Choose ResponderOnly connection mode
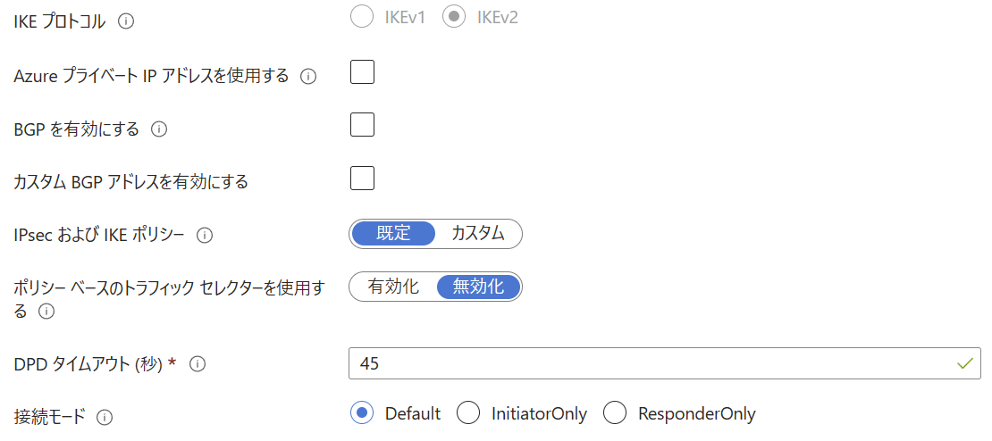The height and width of the screenshot is (441, 992). point(615,413)
